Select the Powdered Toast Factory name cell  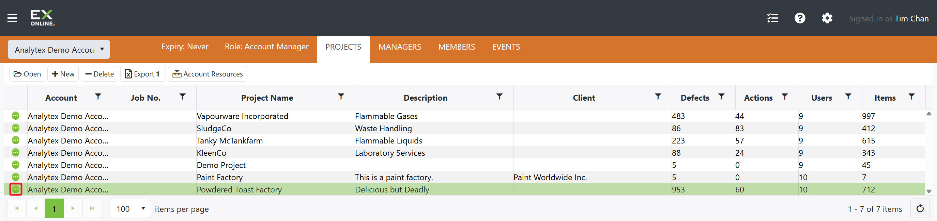pos(275,189)
